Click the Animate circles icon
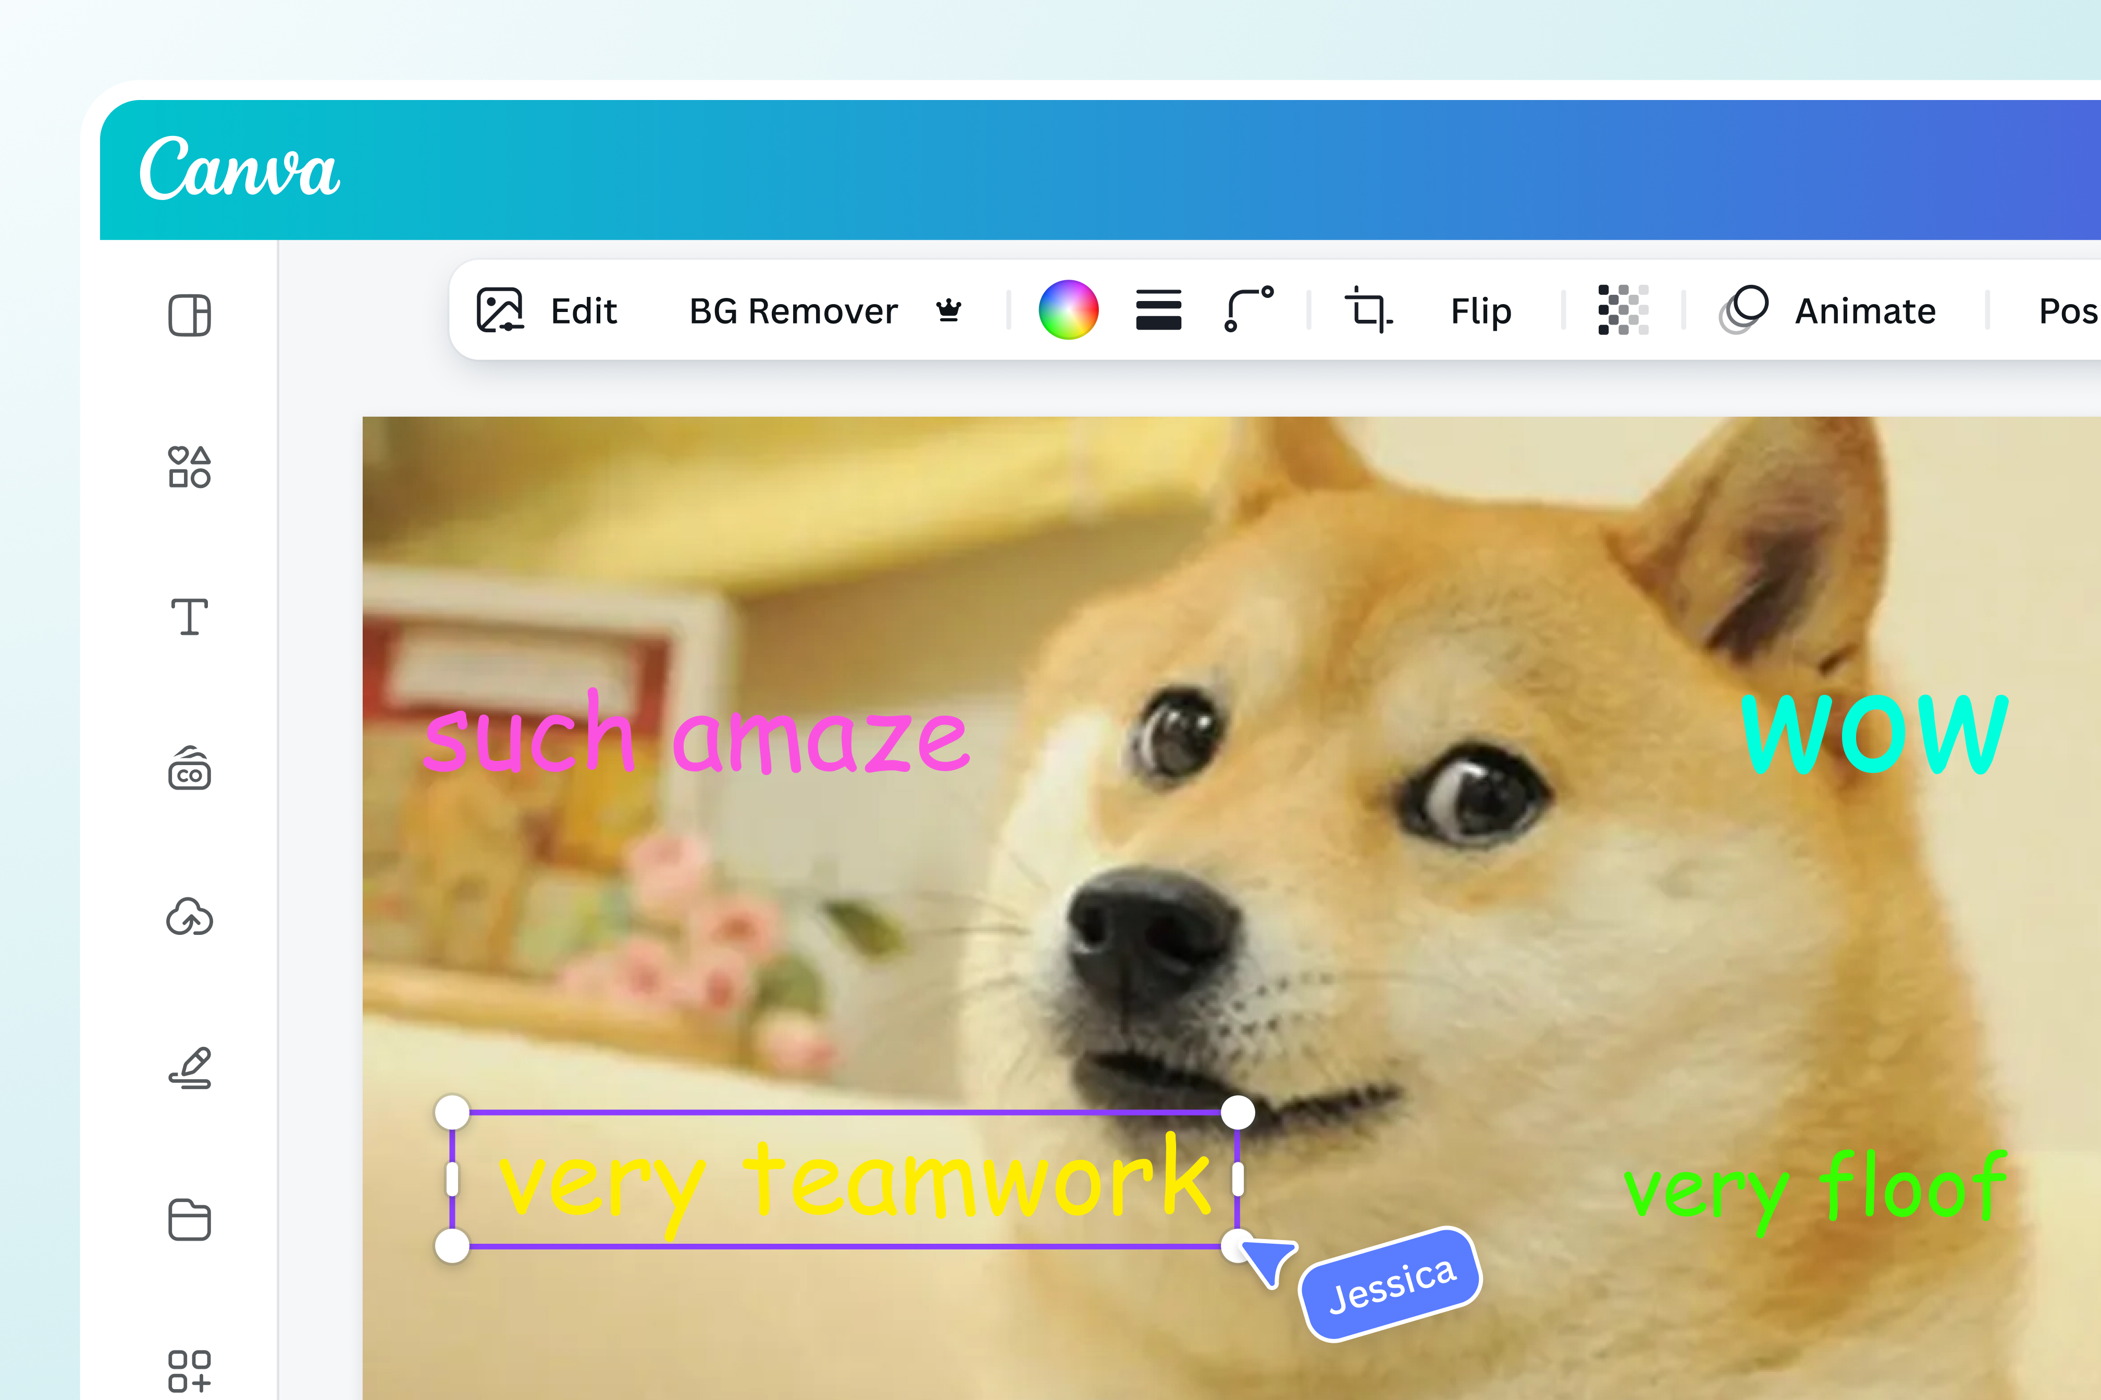This screenshot has width=2101, height=1400. 1744,310
